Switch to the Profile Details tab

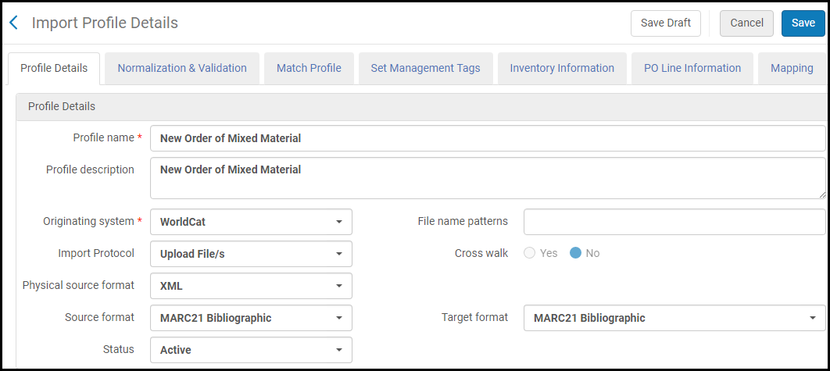tap(53, 68)
